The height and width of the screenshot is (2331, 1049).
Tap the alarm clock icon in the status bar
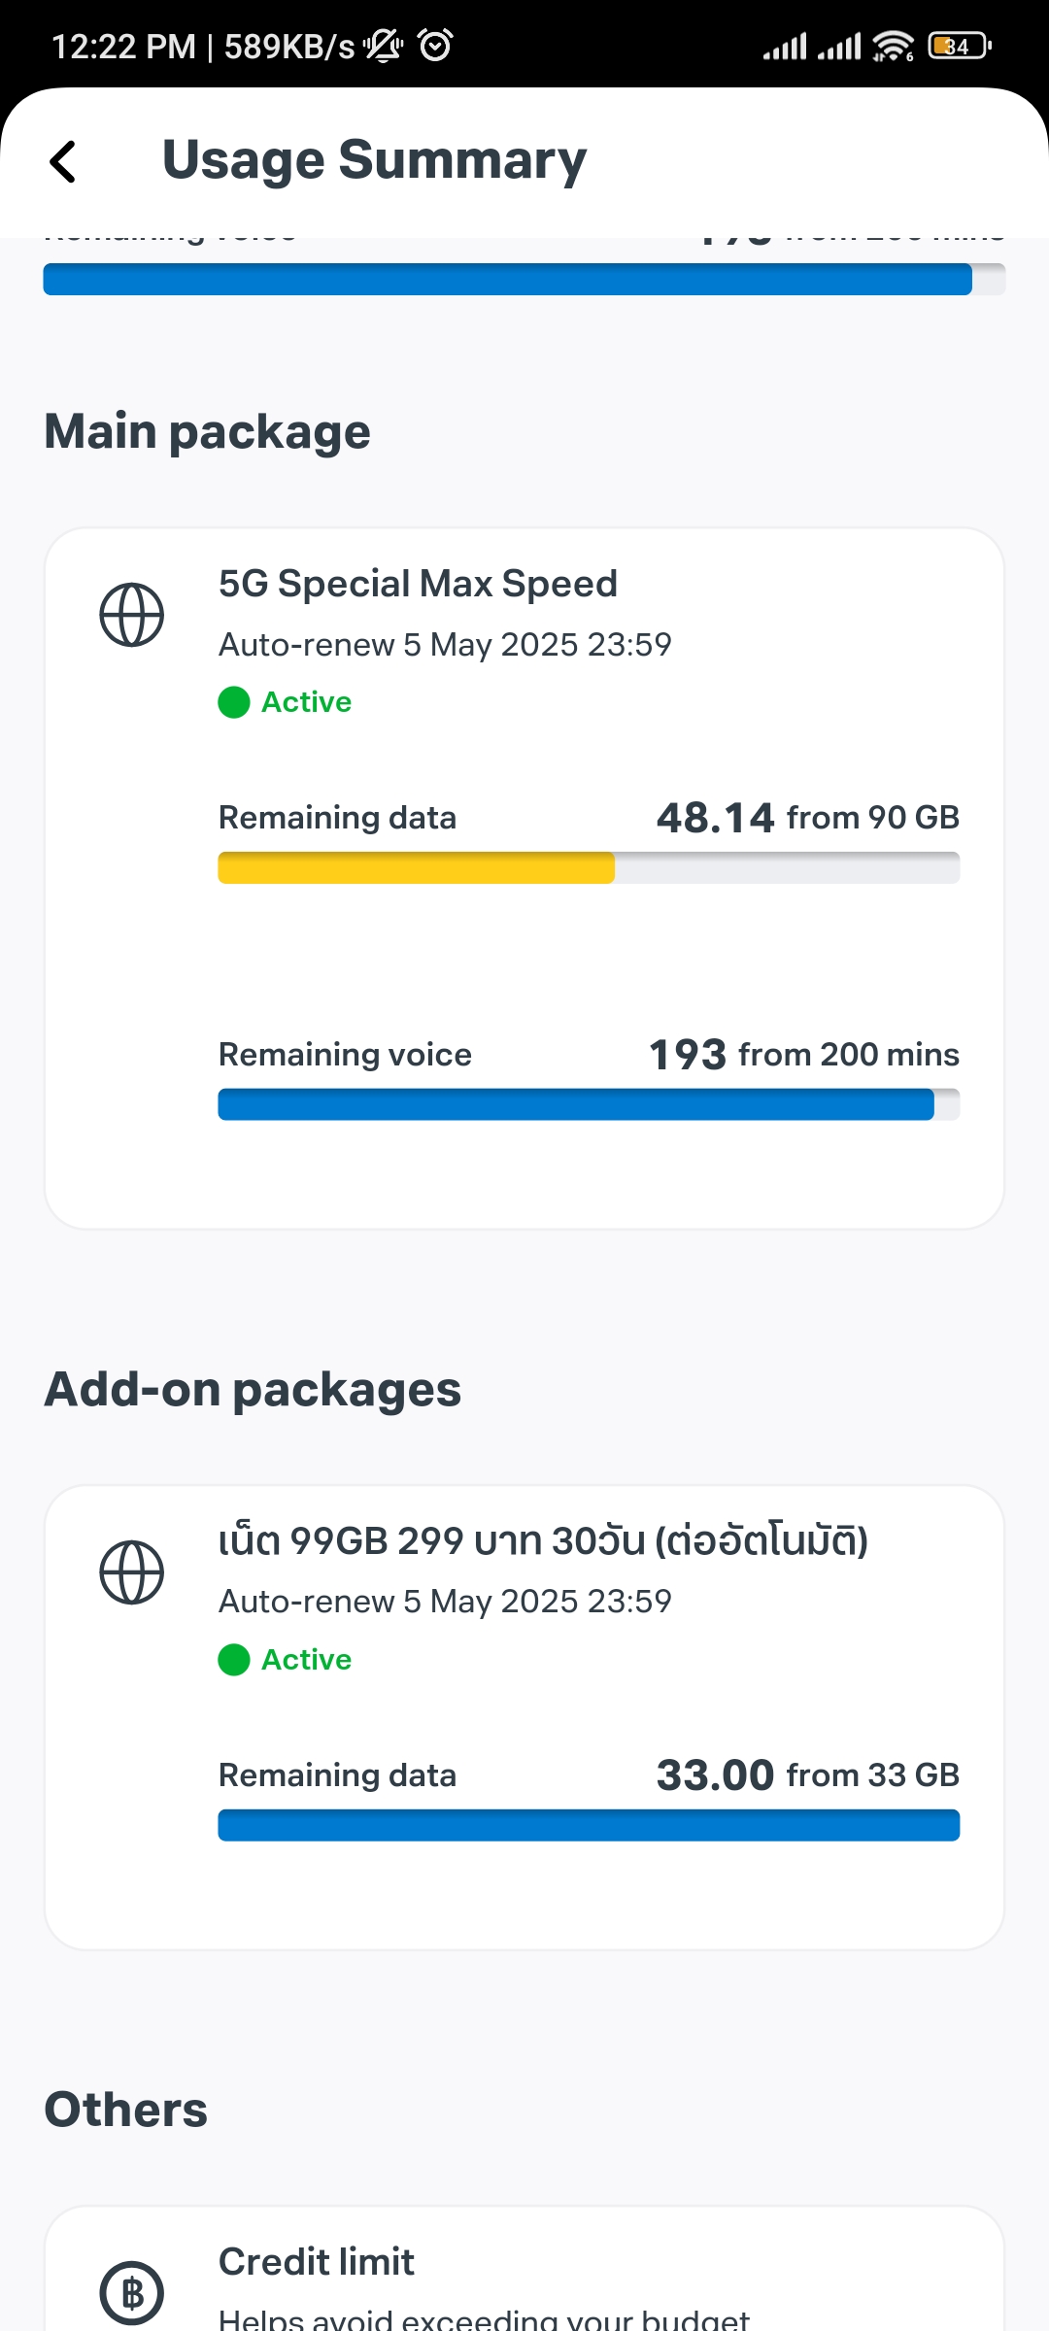(x=435, y=46)
